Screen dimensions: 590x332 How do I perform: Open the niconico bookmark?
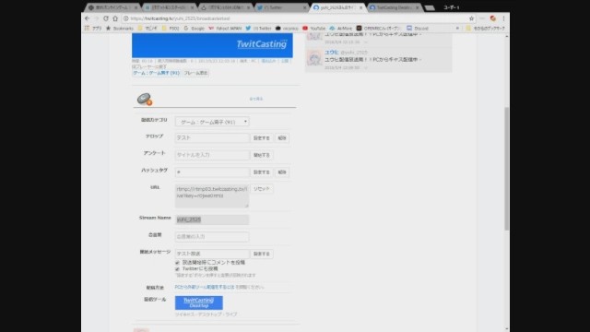pos(287,29)
